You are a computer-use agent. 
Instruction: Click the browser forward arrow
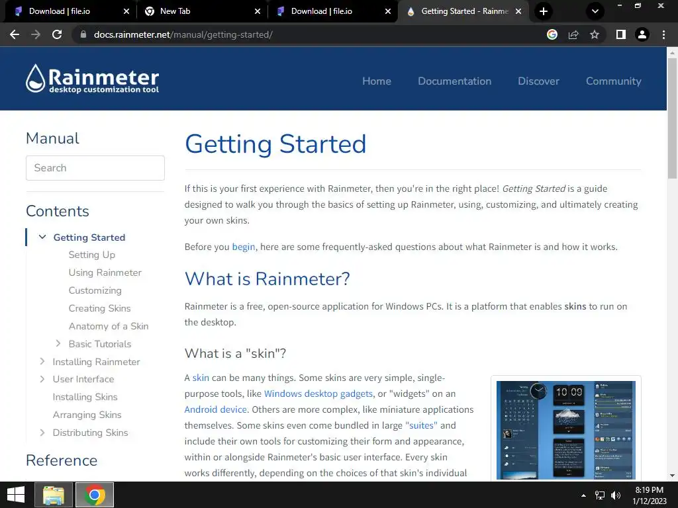[x=36, y=34]
